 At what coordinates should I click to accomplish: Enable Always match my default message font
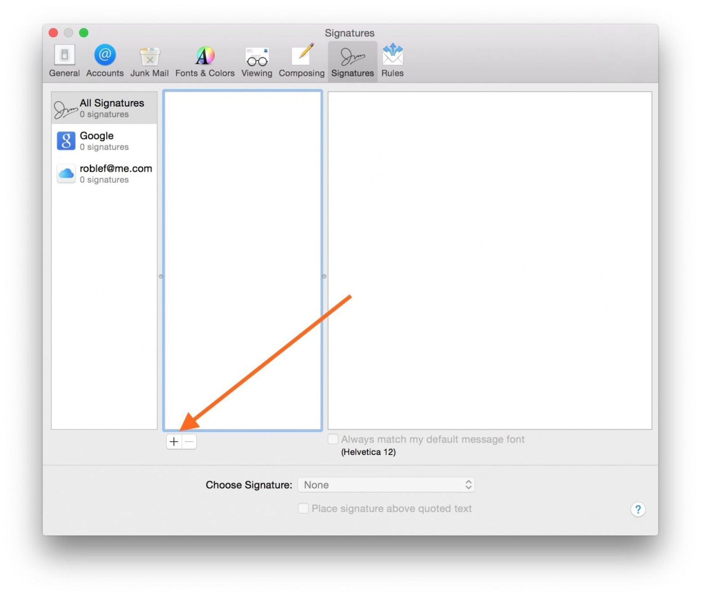point(333,439)
